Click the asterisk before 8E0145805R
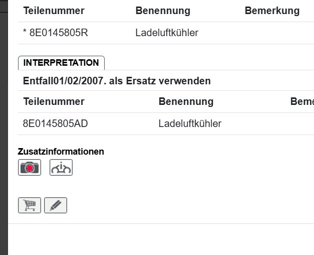 [x=25, y=33]
